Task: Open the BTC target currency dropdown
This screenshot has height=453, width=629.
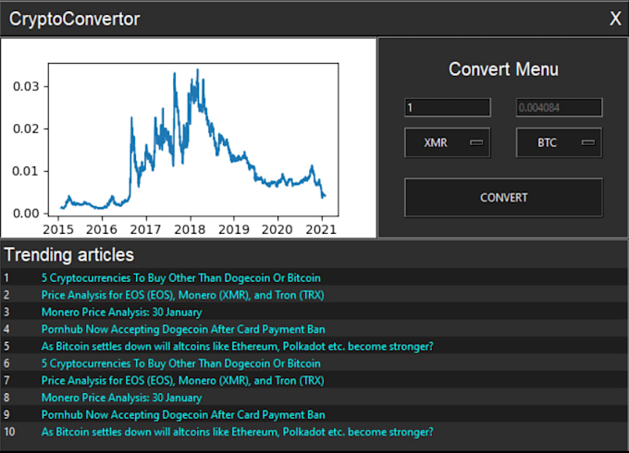Action: pos(559,142)
